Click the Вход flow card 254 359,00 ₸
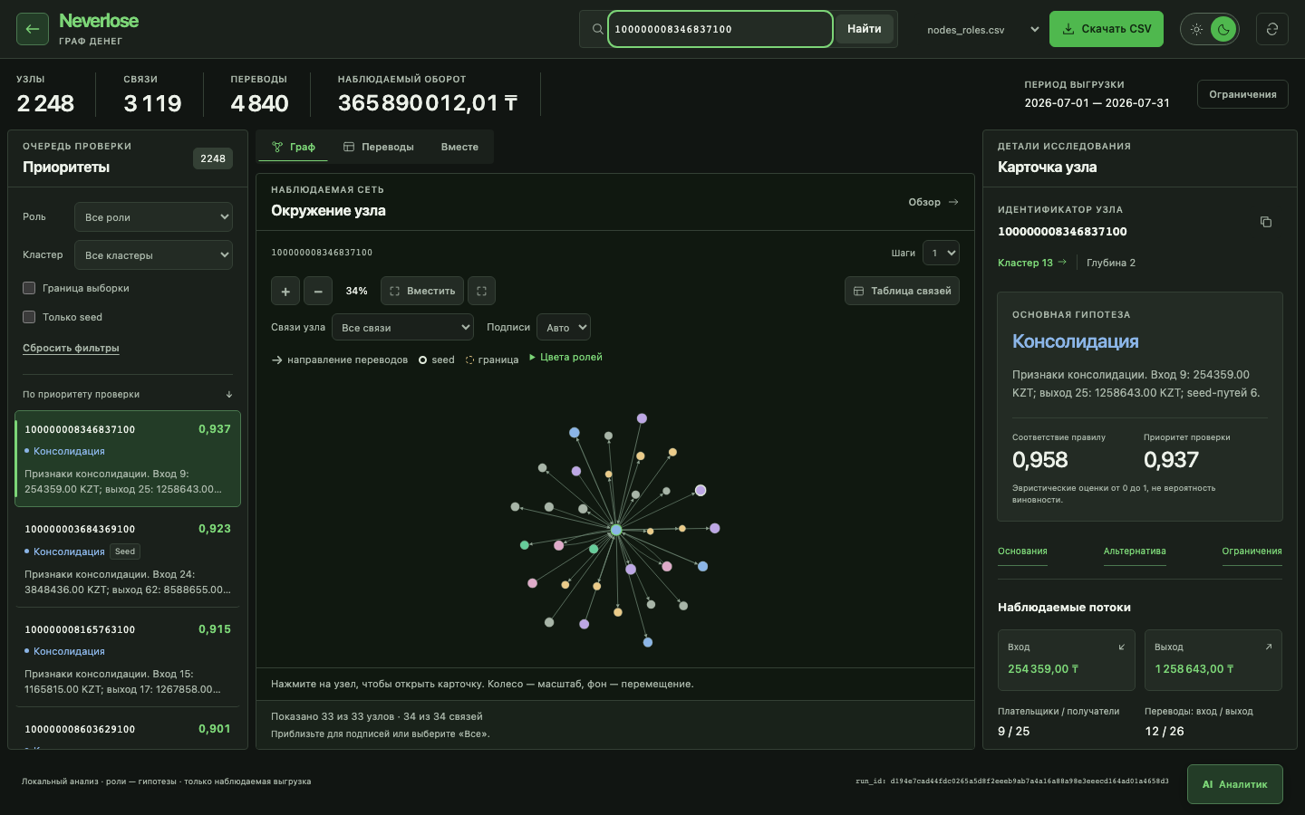1305x815 pixels. click(x=1066, y=659)
